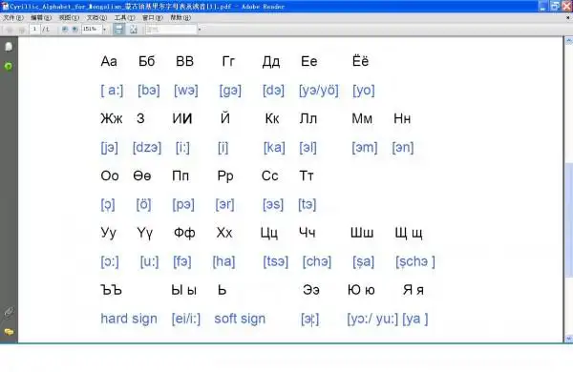Viewport: 573px width, 372px height.
Task: Click the letter pair Фф
Action: click(x=184, y=233)
